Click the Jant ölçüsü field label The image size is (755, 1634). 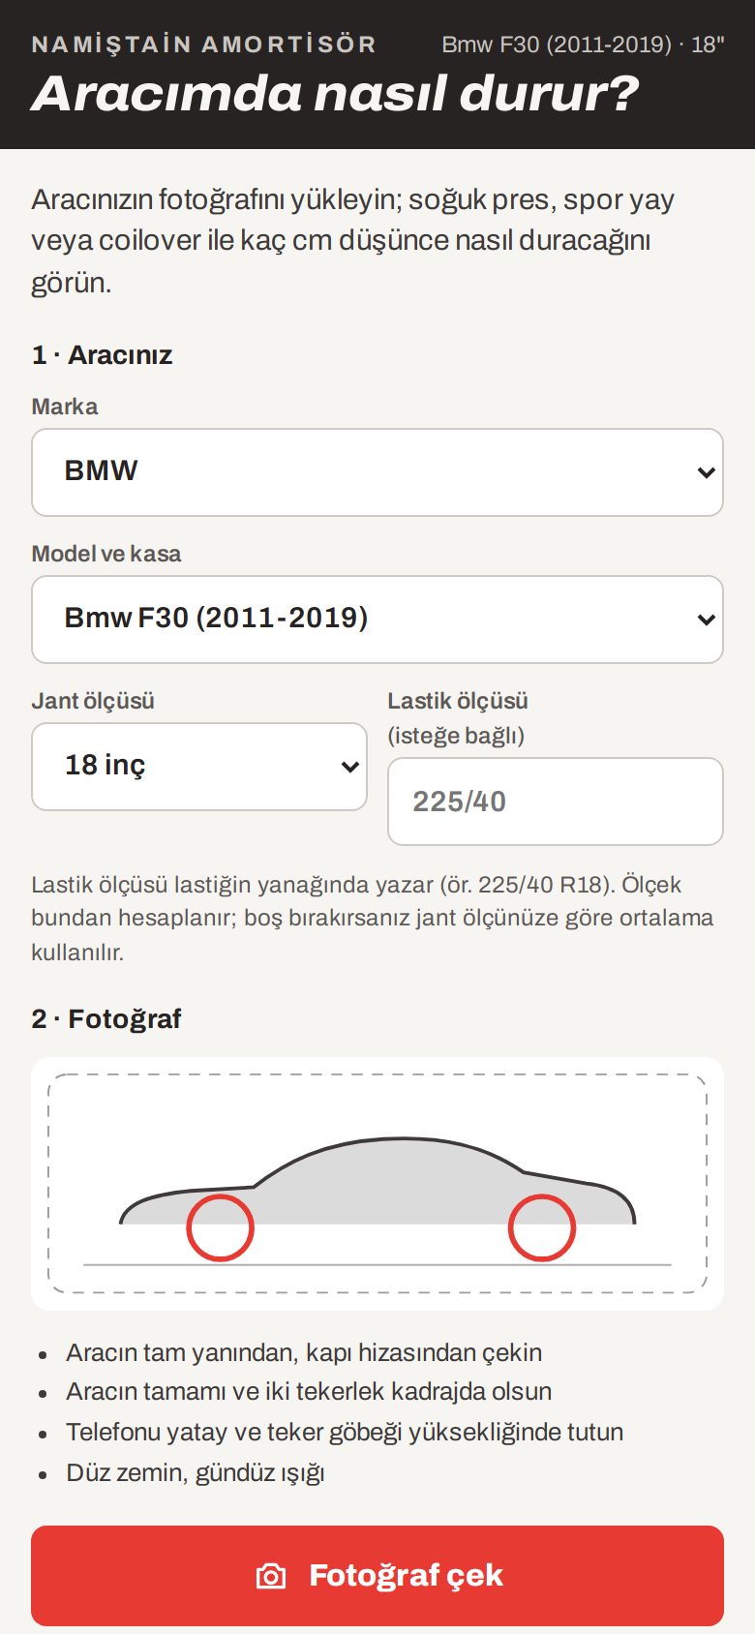coord(93,701)
